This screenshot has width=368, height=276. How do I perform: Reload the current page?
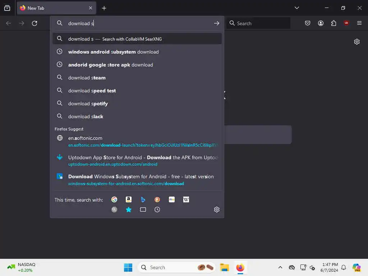[x=34, y=23]
